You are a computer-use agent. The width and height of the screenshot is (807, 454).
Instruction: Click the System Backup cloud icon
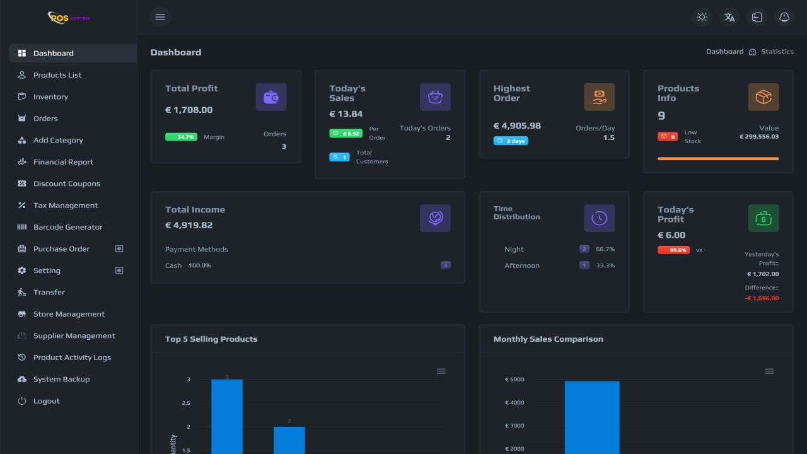point(22,380)
